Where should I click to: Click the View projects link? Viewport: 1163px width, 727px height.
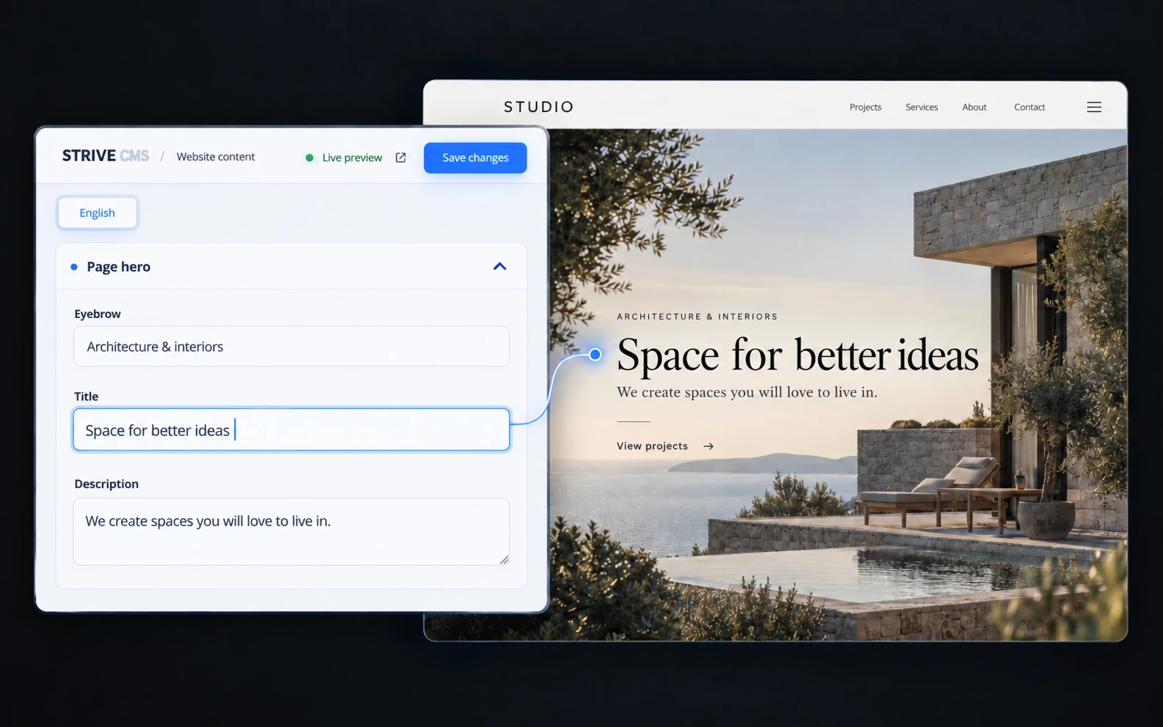[x=653, y=446]
